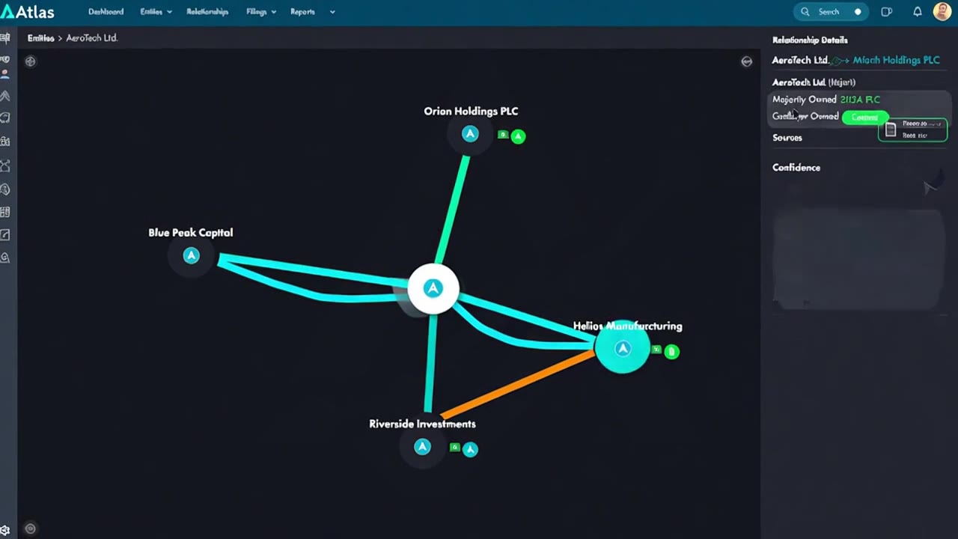
Task: Select the double-chevron icon in the left sidebar
Action: (x=4, y=96)
